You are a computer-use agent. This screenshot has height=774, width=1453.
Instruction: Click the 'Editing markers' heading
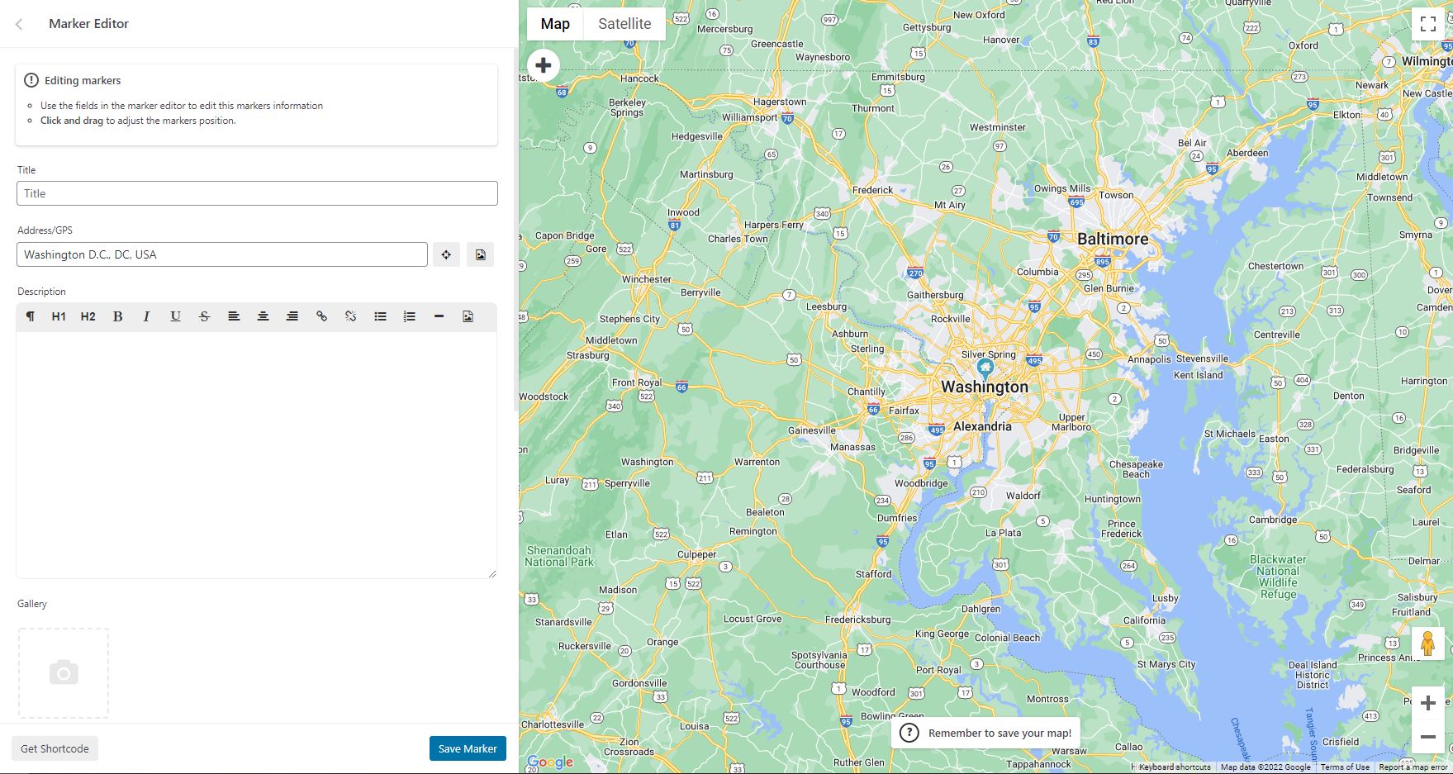coord(83,80)
